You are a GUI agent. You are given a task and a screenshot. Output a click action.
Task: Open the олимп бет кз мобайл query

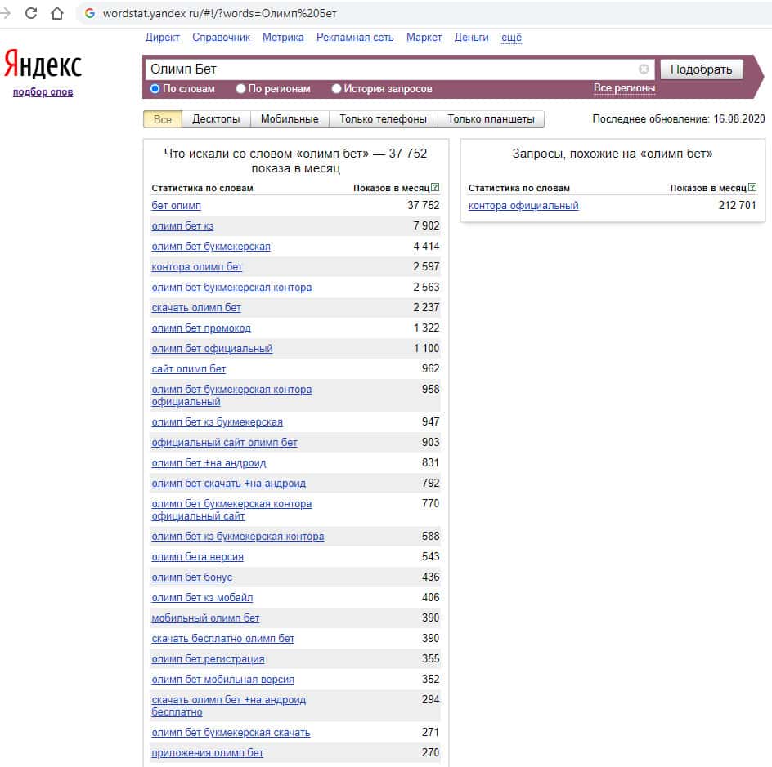(202, 597)
